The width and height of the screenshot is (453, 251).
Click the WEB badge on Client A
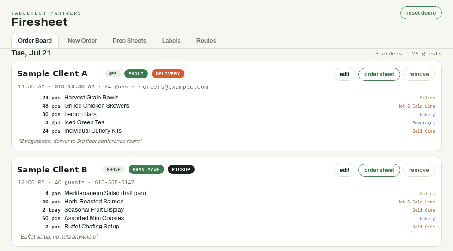[113, 74]
